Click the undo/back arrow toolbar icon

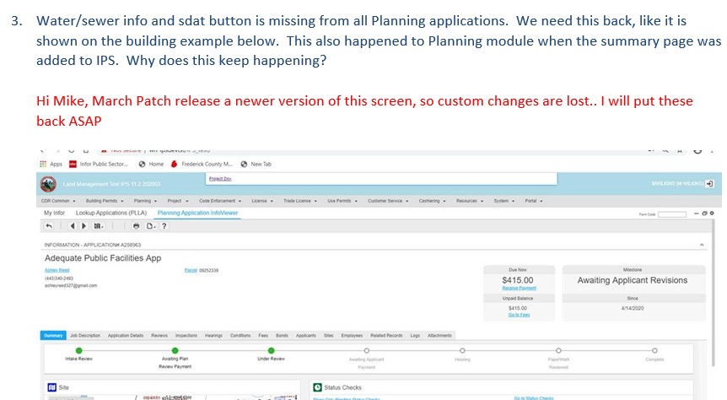49,226
